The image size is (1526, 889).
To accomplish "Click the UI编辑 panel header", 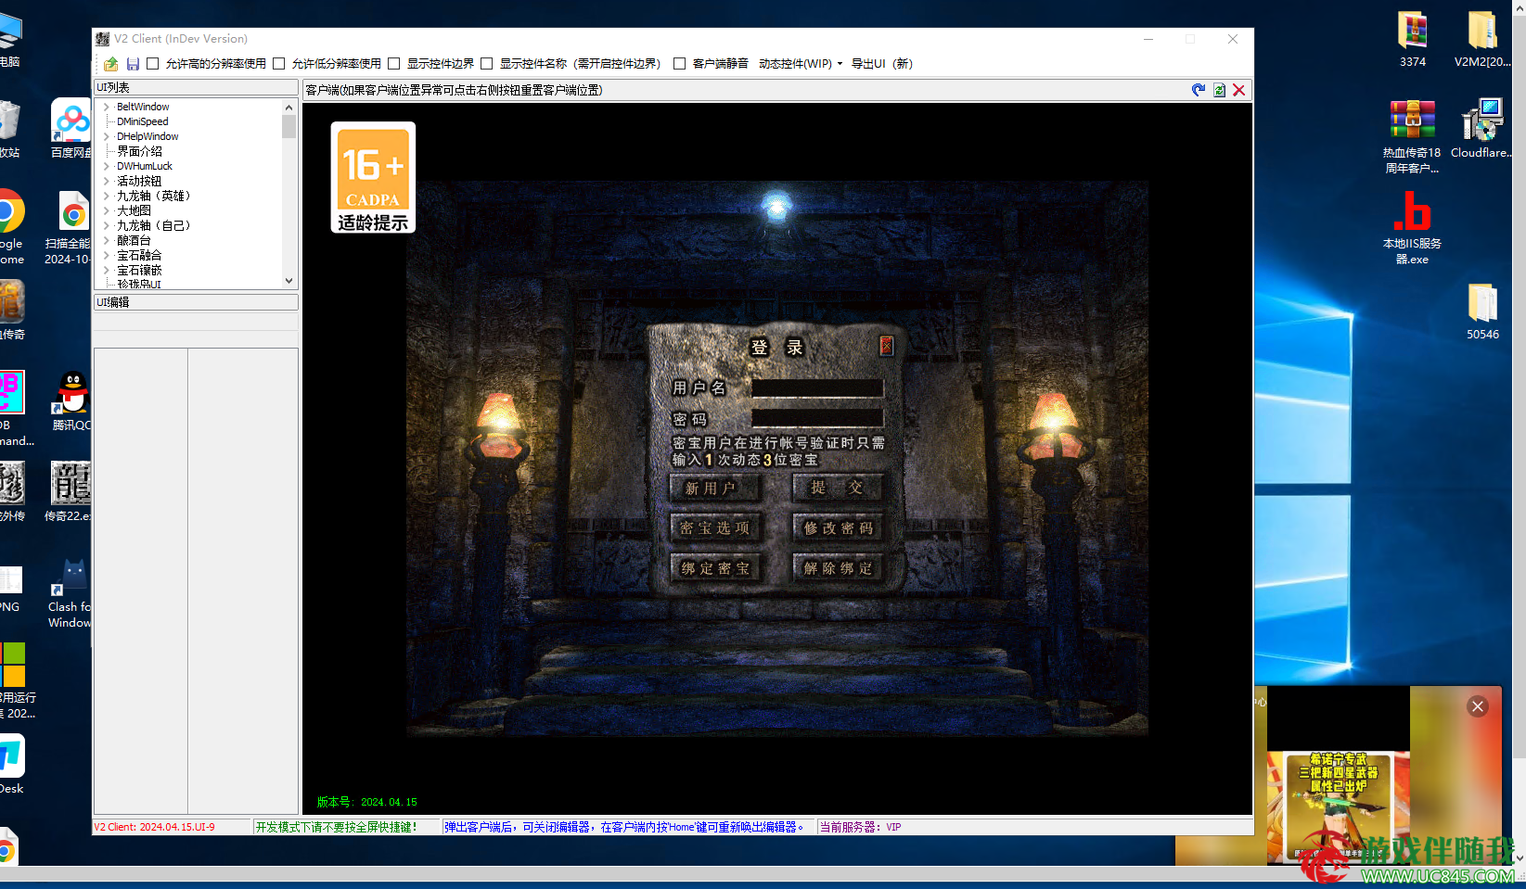I will 196,302.
